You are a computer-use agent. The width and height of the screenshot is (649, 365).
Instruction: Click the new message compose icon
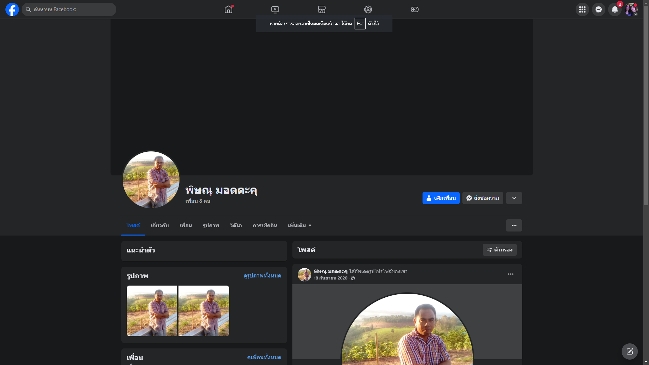coord(629,351)
